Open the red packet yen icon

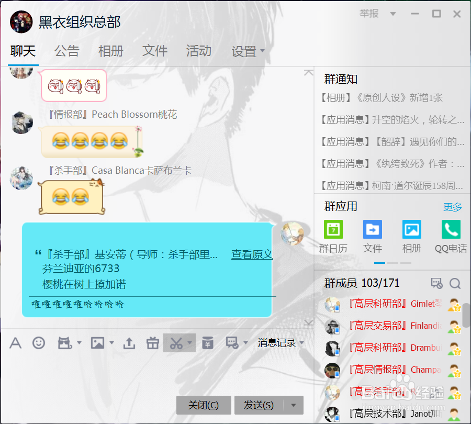(208, 343)
